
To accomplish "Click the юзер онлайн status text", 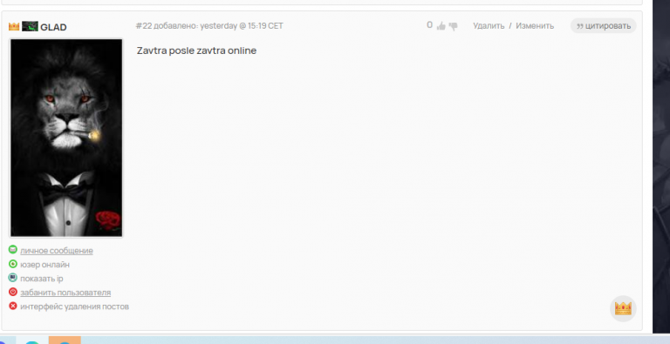I will (44, 265).
